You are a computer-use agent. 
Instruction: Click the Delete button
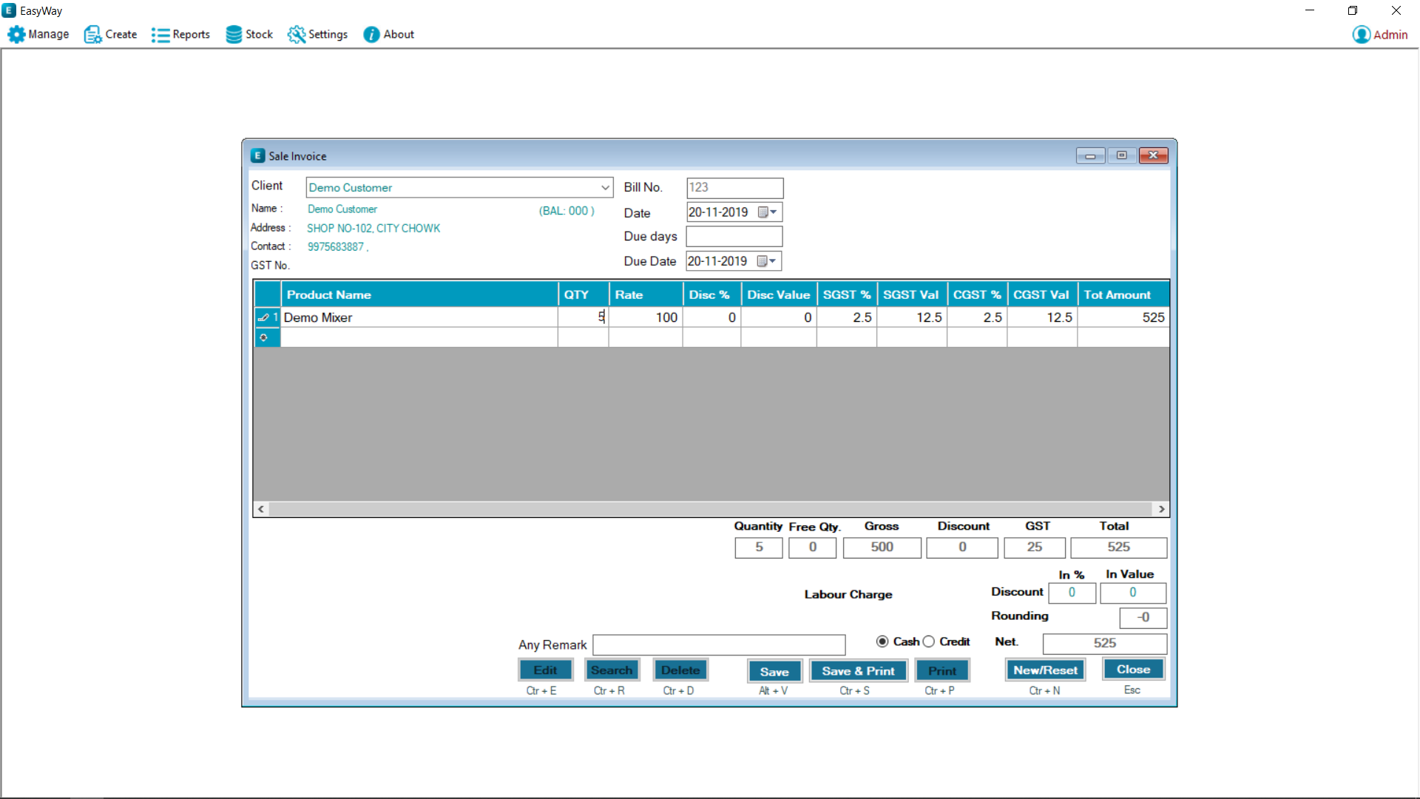click(680, 670)
